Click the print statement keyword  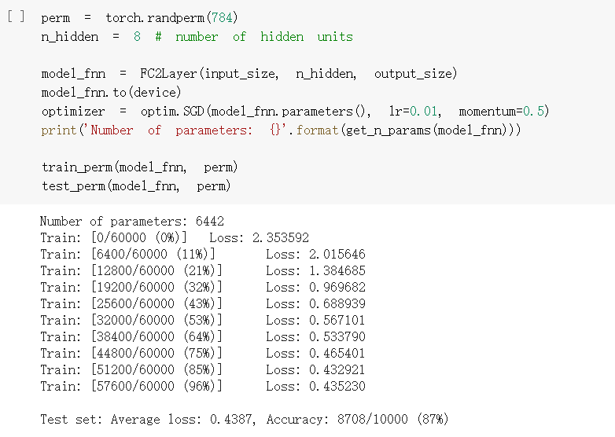point(59,130)
